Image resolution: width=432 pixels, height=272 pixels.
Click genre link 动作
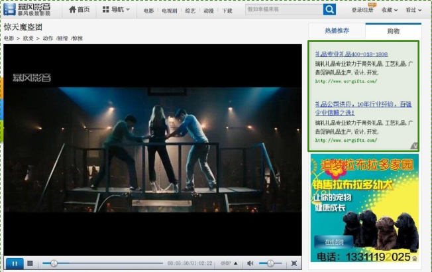coord(48,38)
